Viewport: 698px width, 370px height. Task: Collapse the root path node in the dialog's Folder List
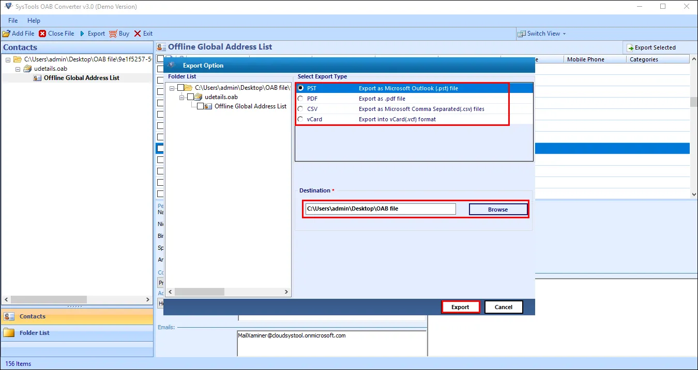[172, 88]
